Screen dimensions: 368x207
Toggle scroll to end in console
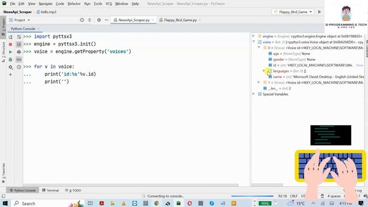19,44
